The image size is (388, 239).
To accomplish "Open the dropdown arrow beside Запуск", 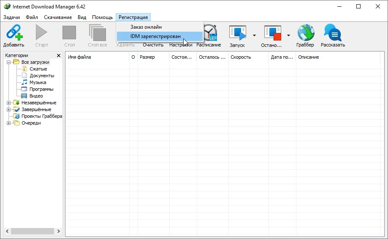I will tap(255, 35).
